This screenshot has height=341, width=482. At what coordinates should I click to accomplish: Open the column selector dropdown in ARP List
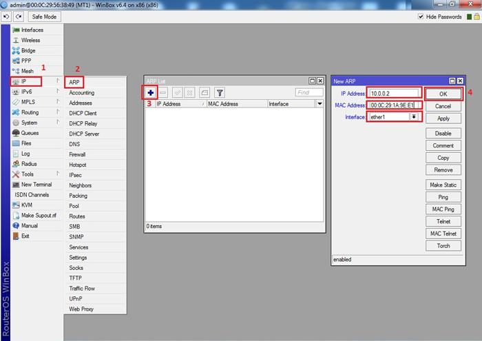click(319, 104)
